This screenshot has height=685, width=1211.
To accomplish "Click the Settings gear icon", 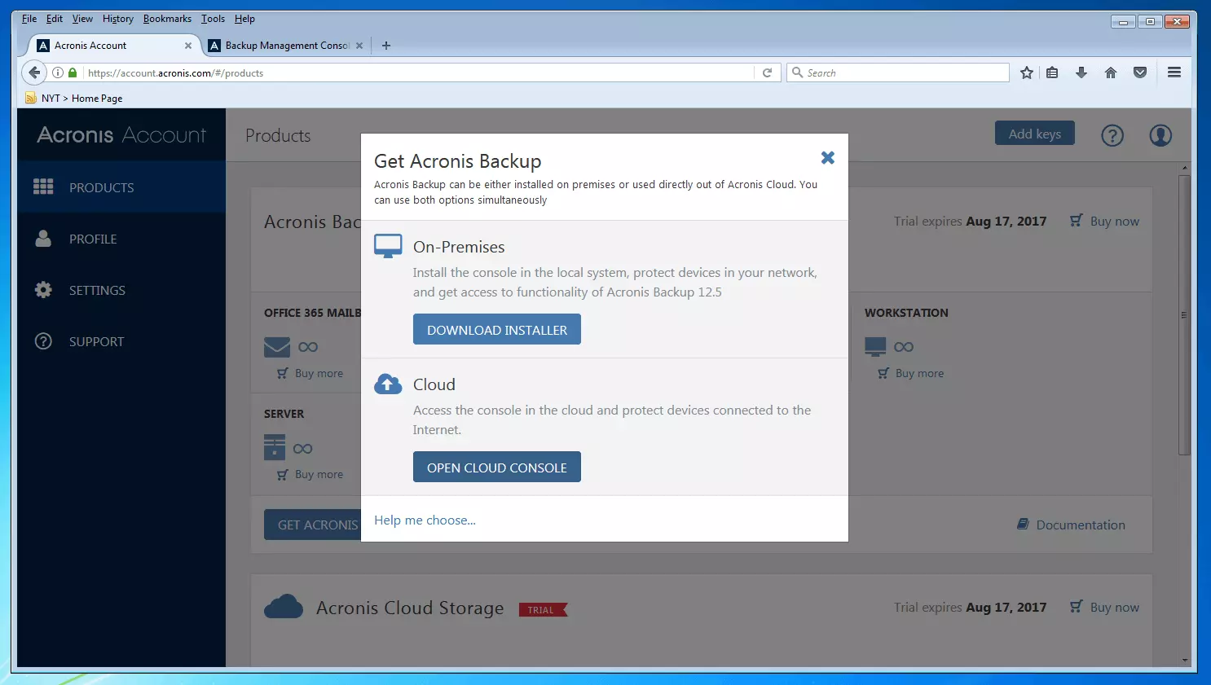I will pyautogui.click(x=43, y=290).
